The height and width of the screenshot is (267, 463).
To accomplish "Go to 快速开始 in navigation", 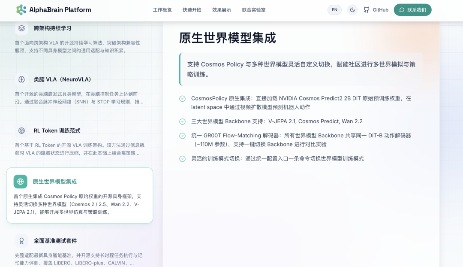I will point(192,10).
